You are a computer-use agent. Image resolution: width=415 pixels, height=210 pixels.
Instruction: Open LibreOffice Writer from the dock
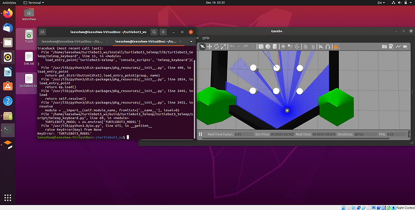click(8, 72)
